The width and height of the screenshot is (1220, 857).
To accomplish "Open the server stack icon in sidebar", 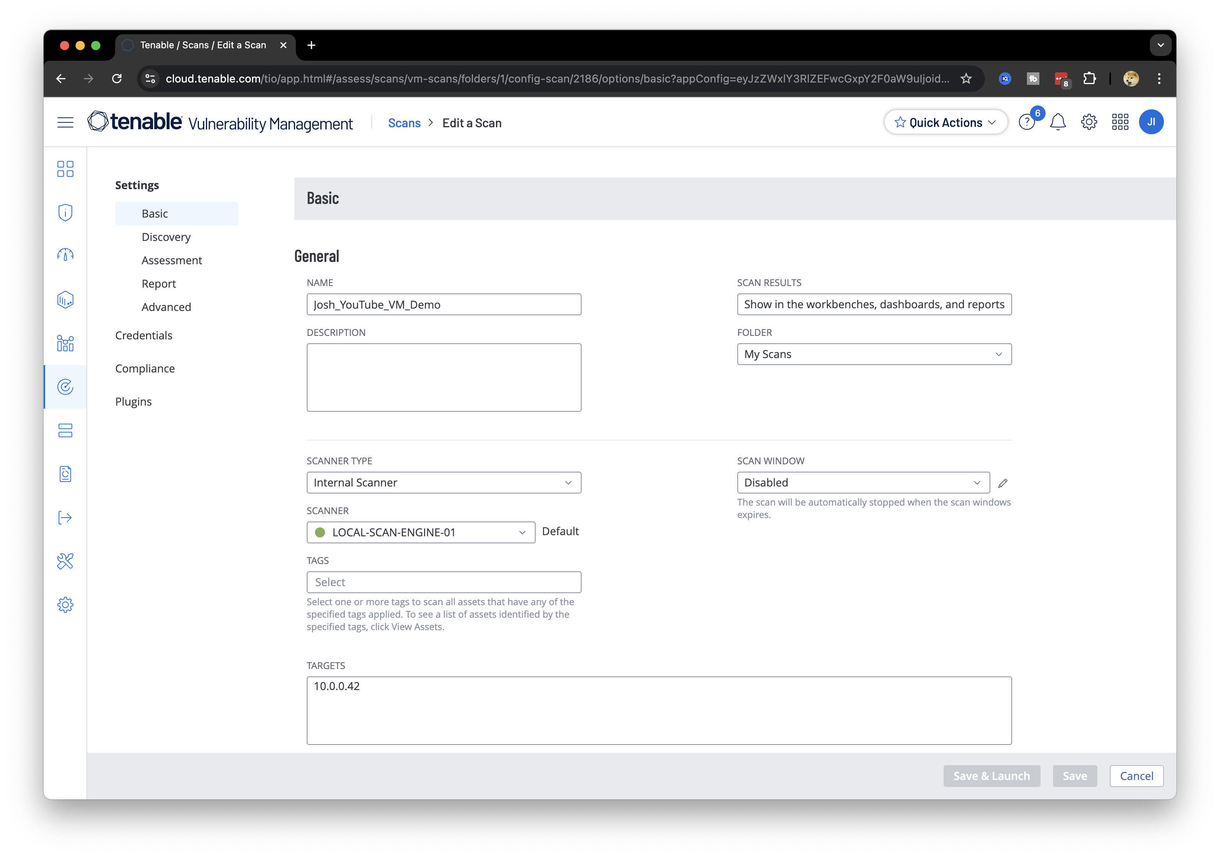I will point(65,430).
